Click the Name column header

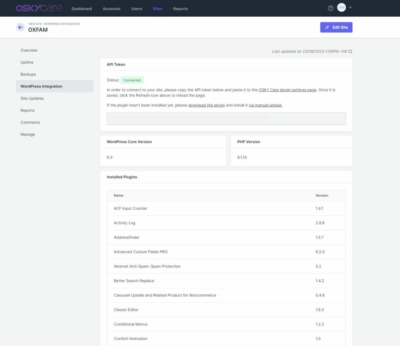118,195
